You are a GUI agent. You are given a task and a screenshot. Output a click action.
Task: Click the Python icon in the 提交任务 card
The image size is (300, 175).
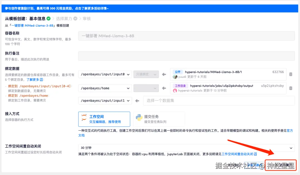(139, 117)
